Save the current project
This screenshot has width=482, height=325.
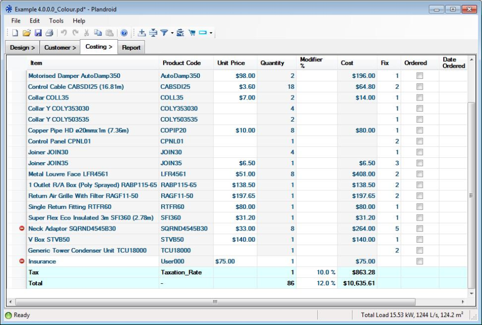[38, 33]
